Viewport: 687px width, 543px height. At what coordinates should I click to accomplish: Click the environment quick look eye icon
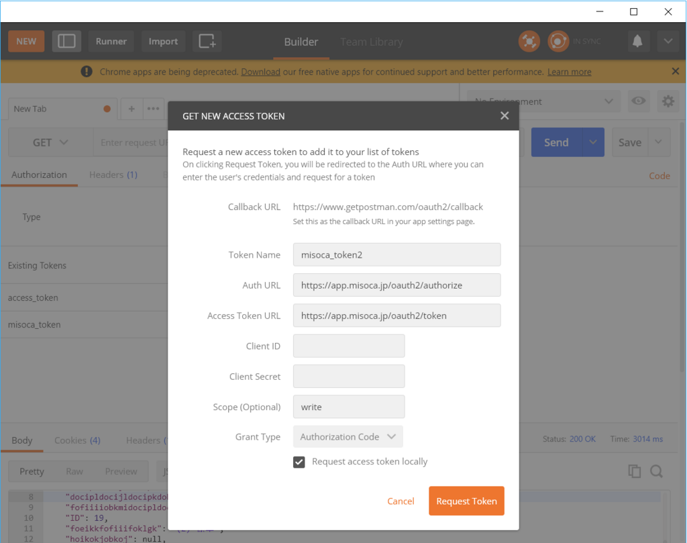[x=639, y=101]
